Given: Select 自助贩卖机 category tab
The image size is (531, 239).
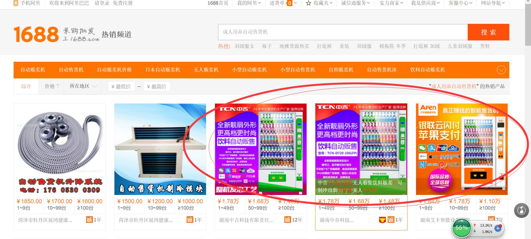Looking at the screenshot, I should click(x=341, y=70).
